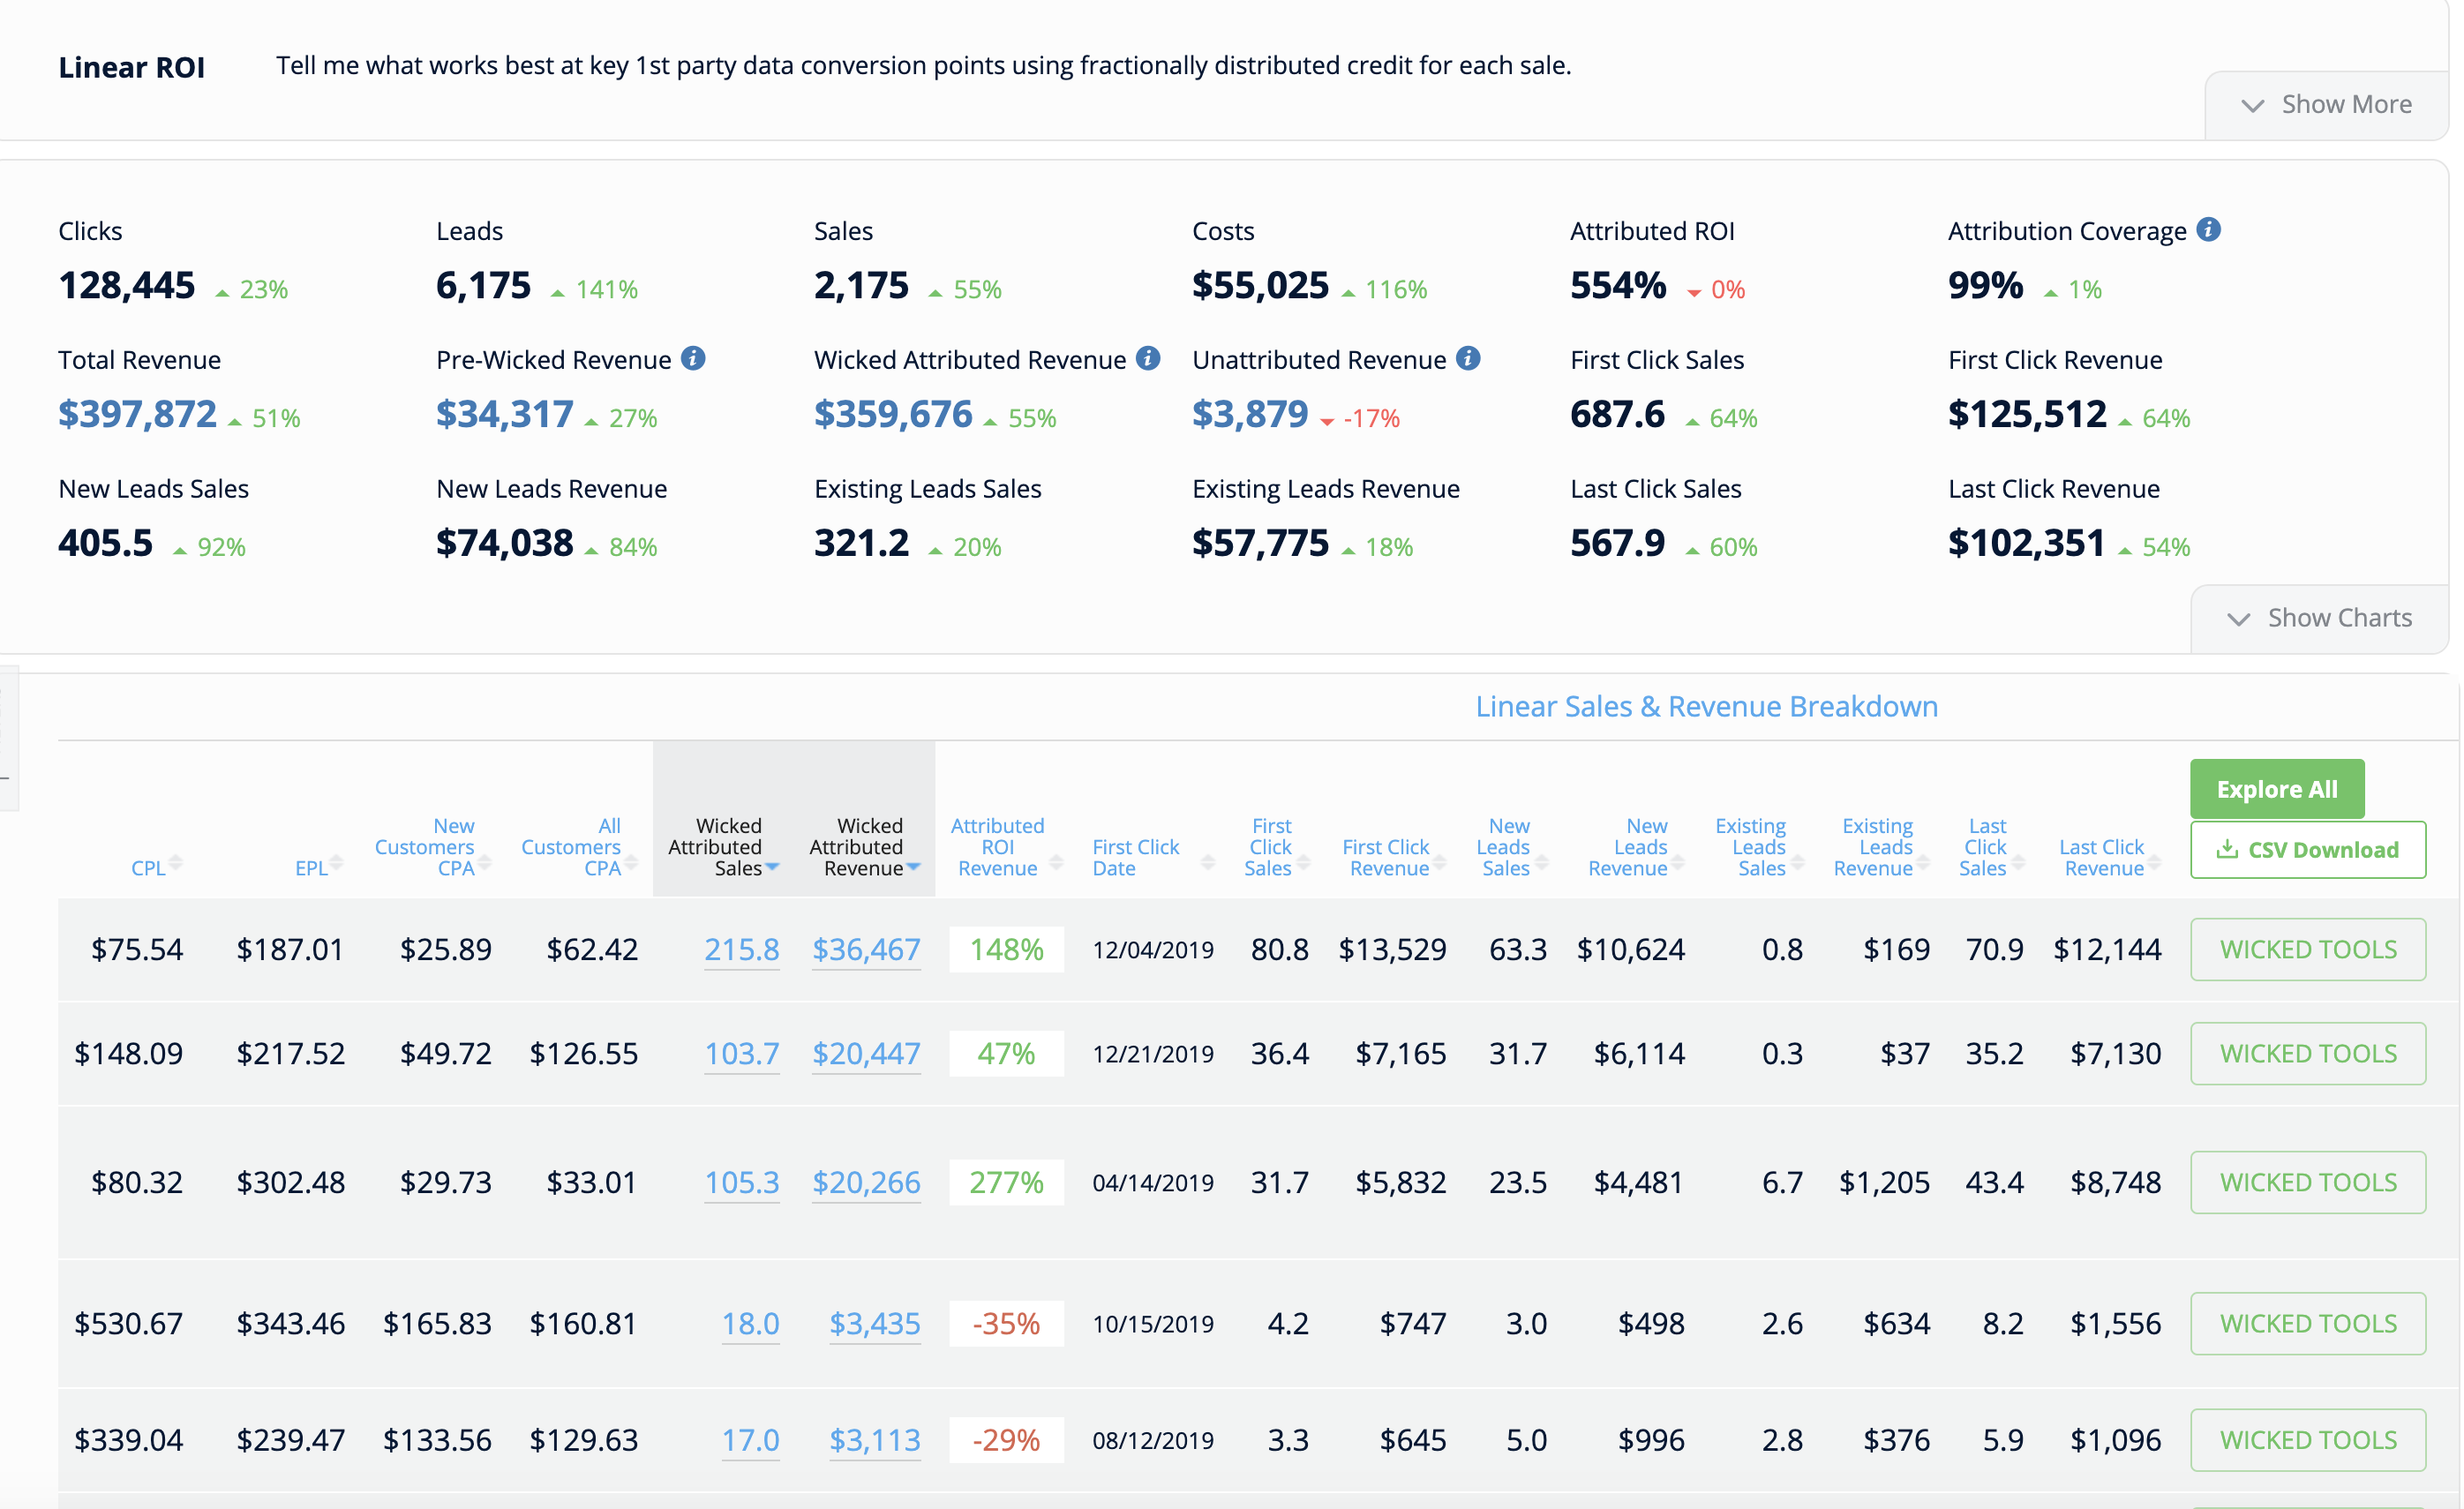The height and width of the screenshot is (1509, 2464).
Task: Open the 18.0 attributed sales link
Action: coord(751,1323)
